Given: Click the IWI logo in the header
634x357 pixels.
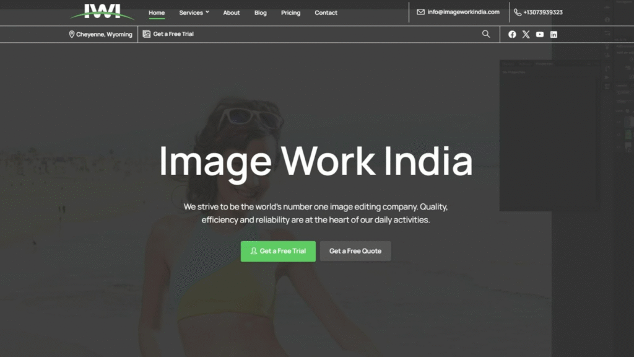Looking at the screenshot, I should coord(102,11).
